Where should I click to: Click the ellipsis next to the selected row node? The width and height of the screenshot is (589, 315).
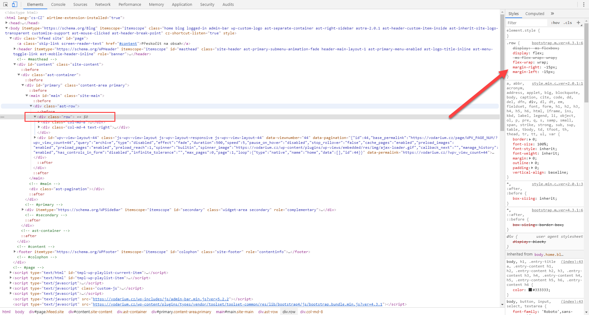pyautogui.click(x=2, y=117)
